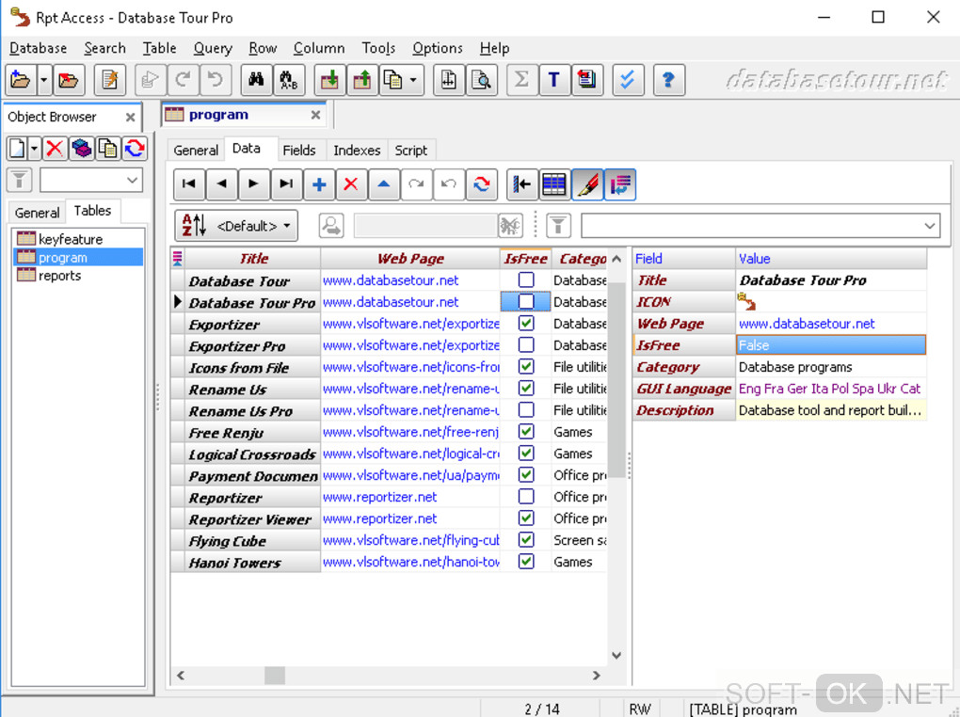The image size is (960, 717).
Task: Select the keyfeature table in Object Browser
Action: [71, 239]
